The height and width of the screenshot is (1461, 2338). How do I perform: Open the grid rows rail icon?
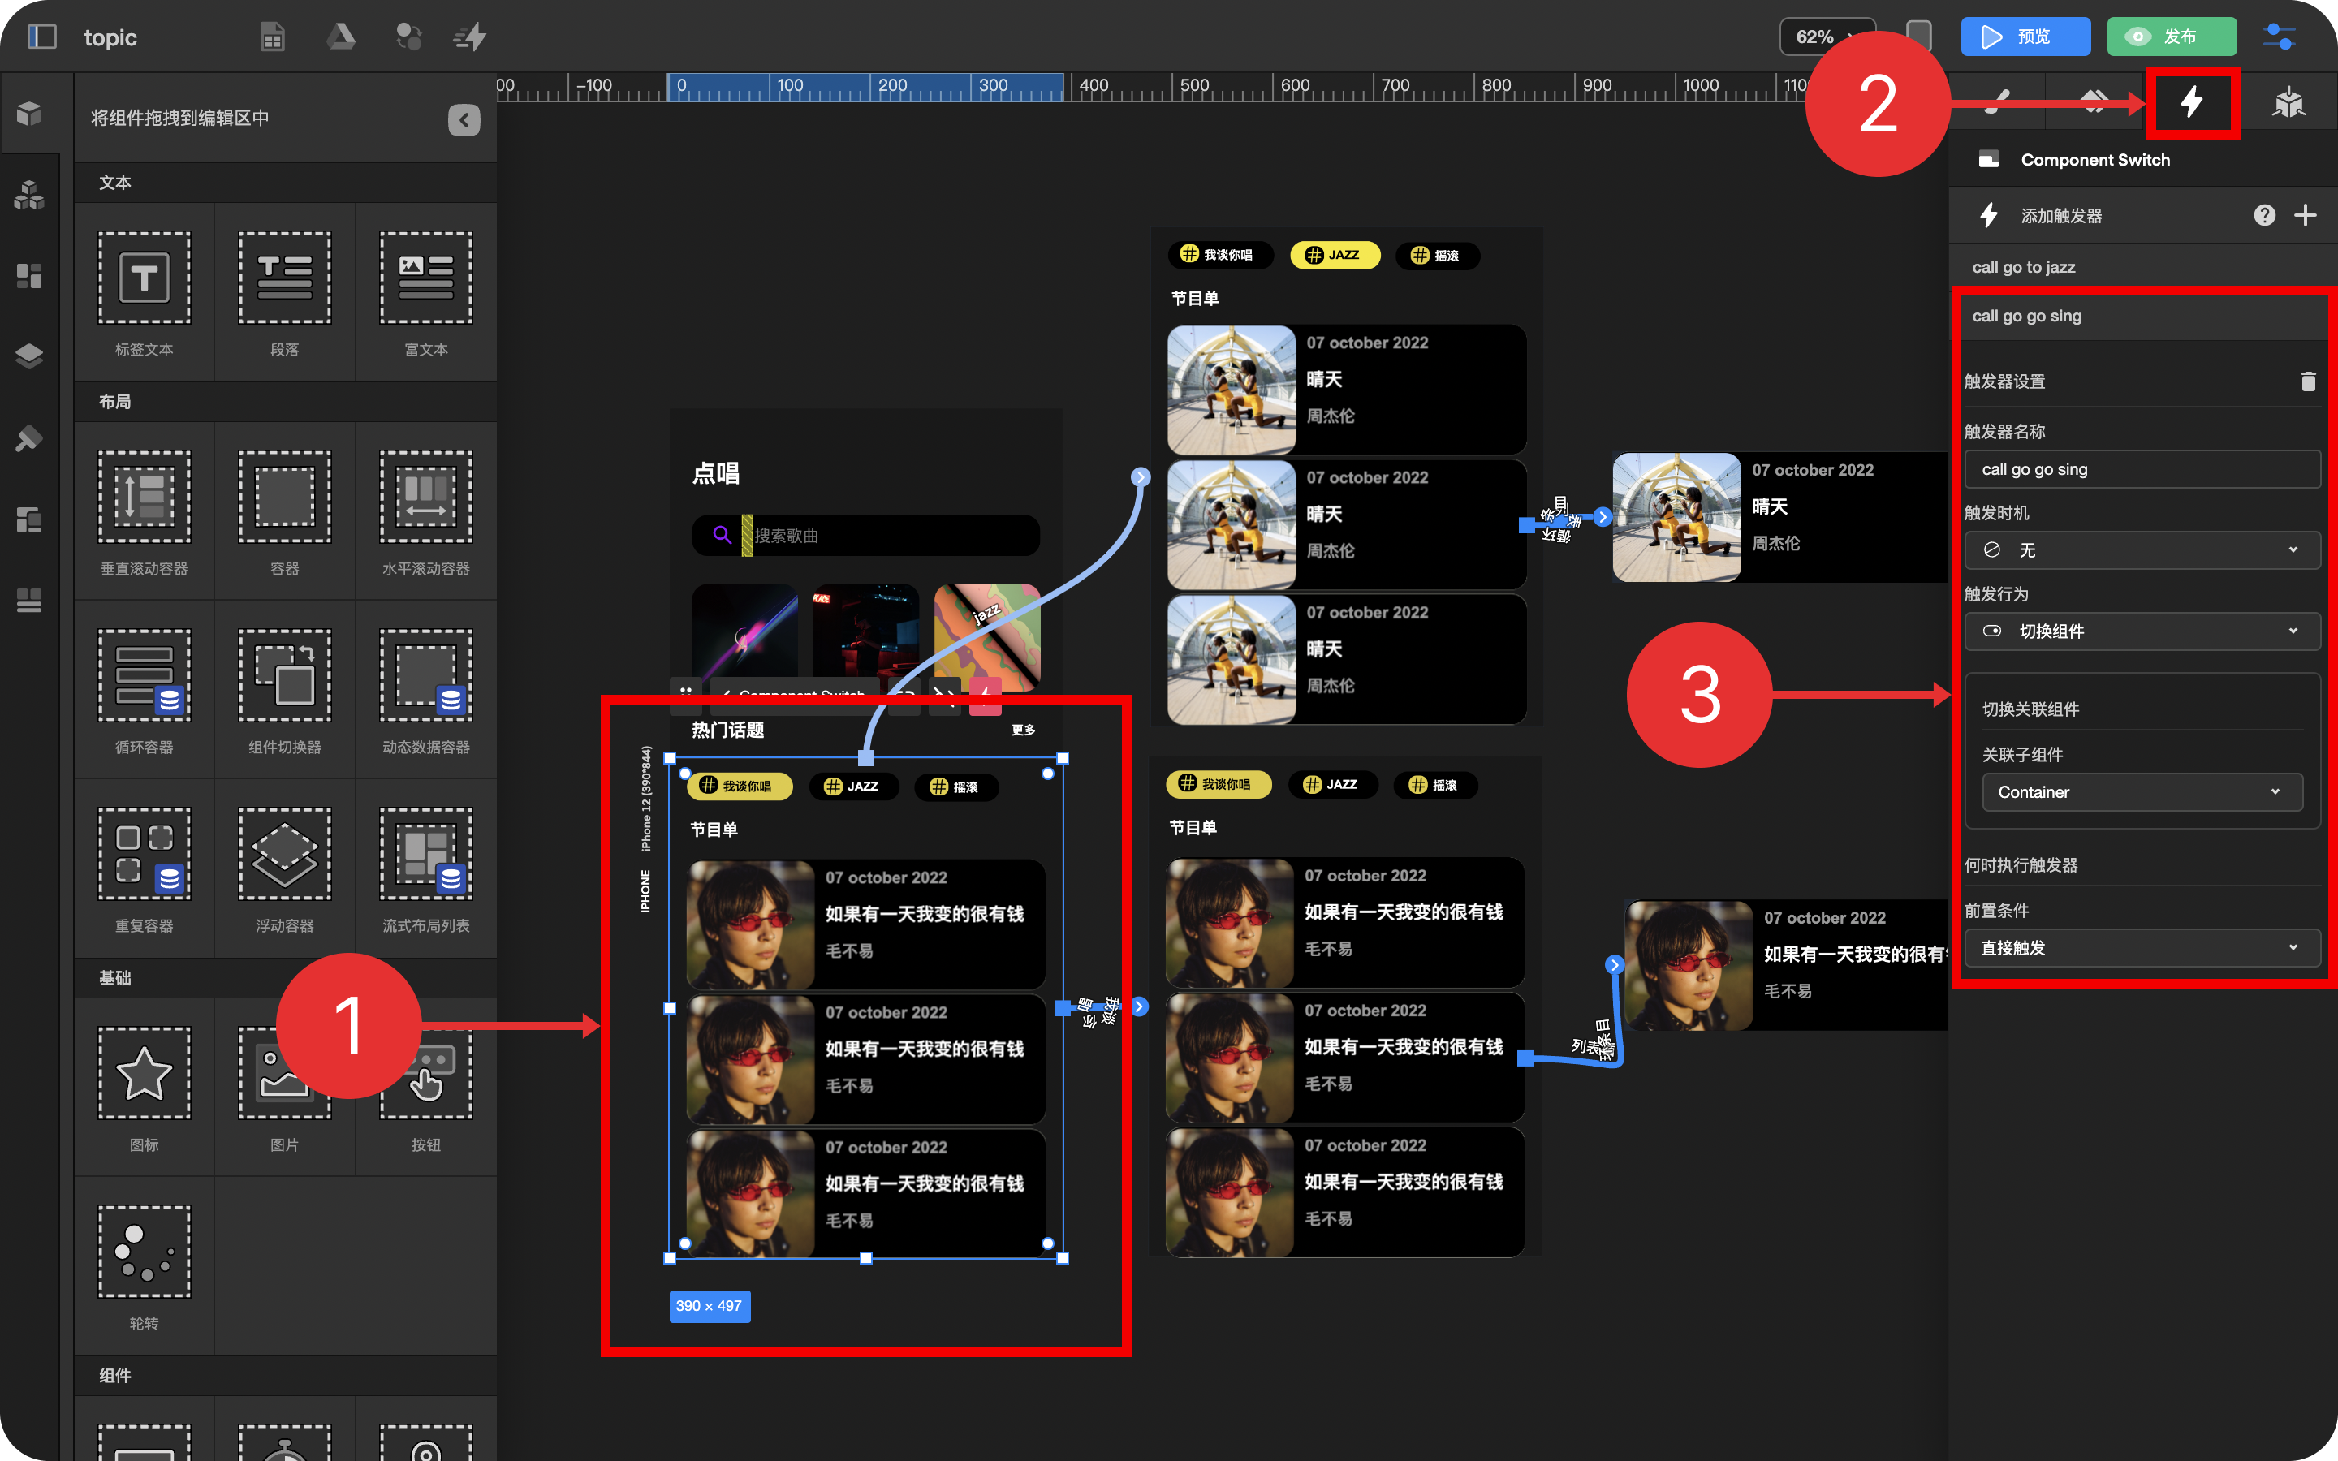tap(29, 600)
